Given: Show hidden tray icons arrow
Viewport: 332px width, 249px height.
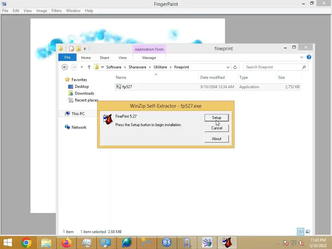Looking at the screenshot, I should tap(278, 243).
